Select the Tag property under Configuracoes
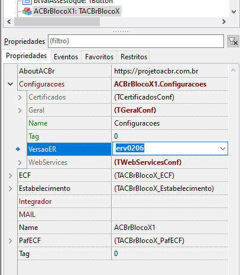 tap(34, 136)
